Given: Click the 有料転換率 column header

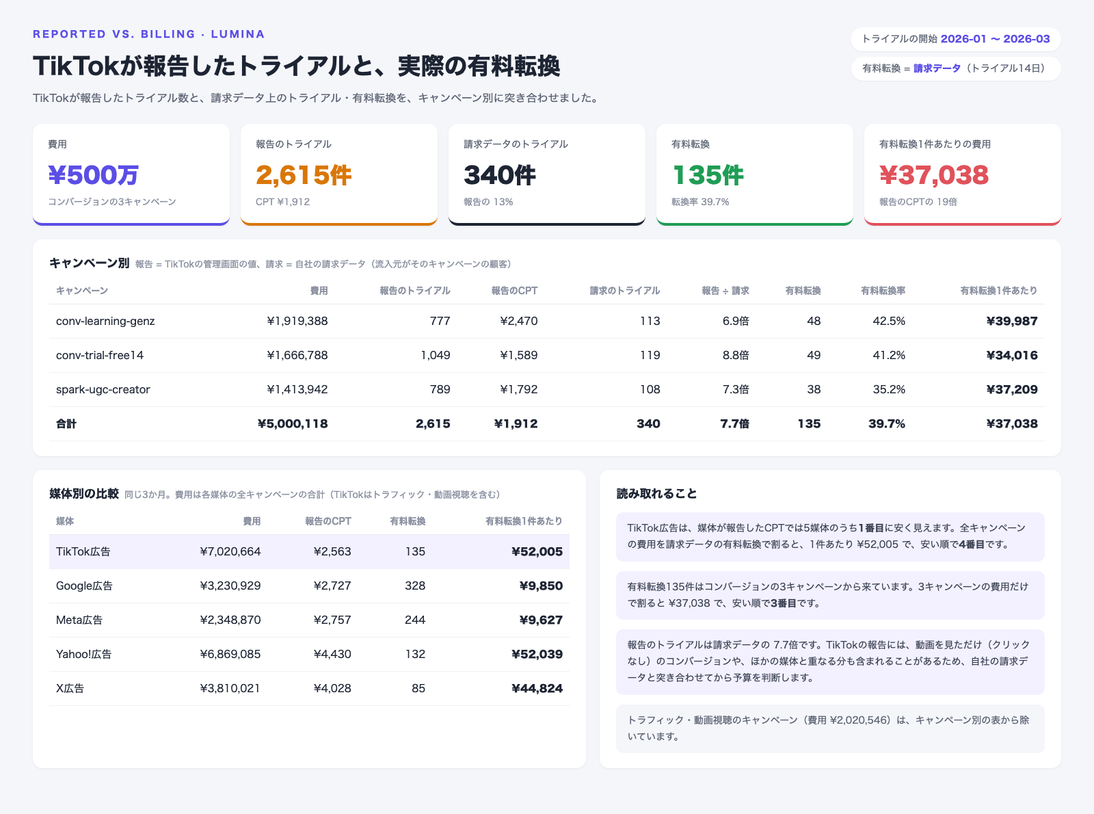Looking at the screenshot, I should (883, 291).
